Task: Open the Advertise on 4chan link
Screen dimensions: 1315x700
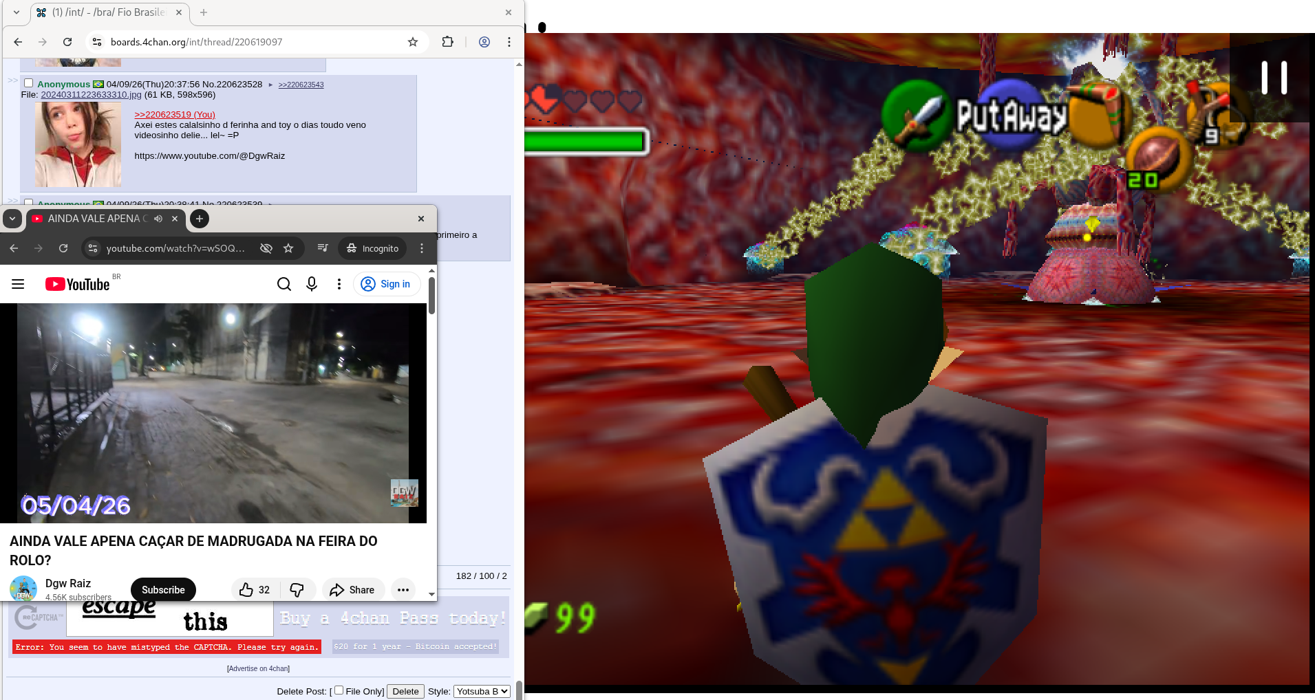Action: coord(259,668)
